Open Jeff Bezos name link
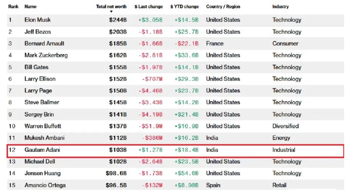 pos(38,32)
